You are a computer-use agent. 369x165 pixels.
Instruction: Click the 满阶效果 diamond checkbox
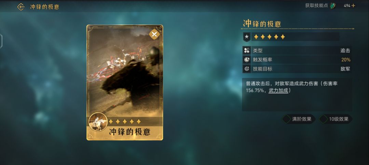(x=287, y=119)
